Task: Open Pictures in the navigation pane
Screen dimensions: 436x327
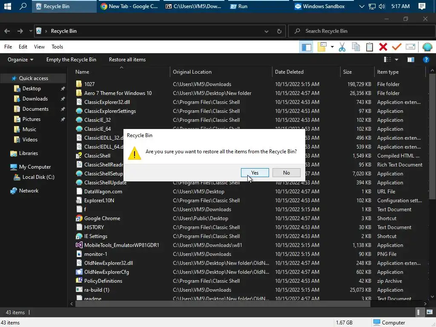Action: (x=32, y=119)
